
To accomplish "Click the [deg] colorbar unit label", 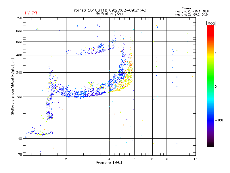I will 211,23.
